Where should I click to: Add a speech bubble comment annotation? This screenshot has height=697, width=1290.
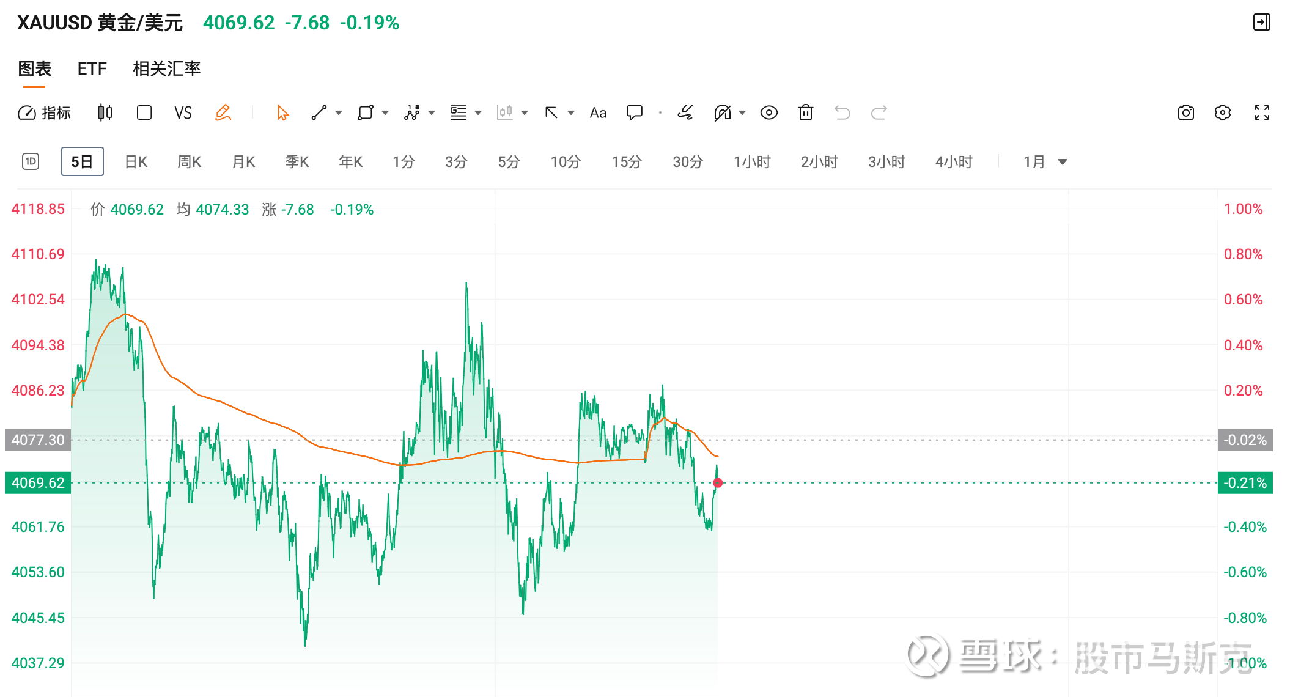(634, 112)
